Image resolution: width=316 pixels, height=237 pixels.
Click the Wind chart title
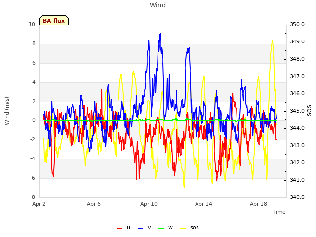[x=158, y=5]
